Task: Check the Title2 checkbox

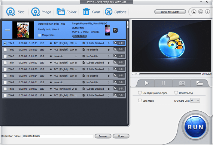Action: click(5, 50)
